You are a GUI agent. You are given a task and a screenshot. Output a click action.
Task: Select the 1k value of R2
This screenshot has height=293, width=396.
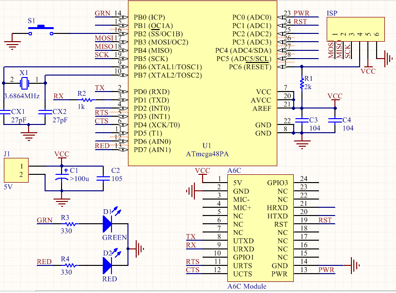(81, 107)
